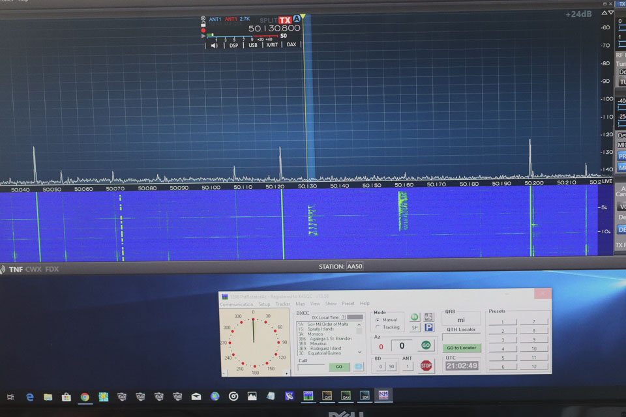Screen dimensions: 626x417
Task: Click the Call input field
Action: pos(312,367)
